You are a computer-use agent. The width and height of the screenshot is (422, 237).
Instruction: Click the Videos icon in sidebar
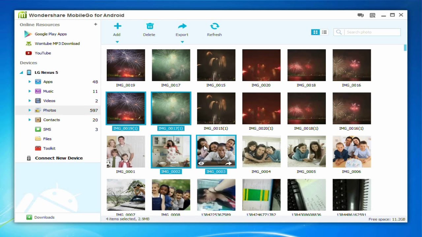38,101
